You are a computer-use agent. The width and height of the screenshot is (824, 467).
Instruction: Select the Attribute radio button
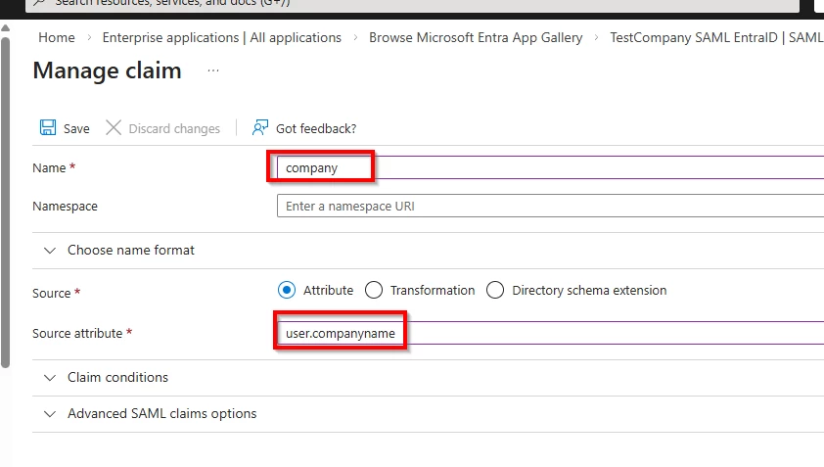point(287,290)
